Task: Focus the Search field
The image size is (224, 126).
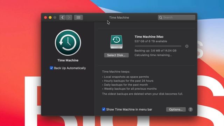Action: pos(176,17)
